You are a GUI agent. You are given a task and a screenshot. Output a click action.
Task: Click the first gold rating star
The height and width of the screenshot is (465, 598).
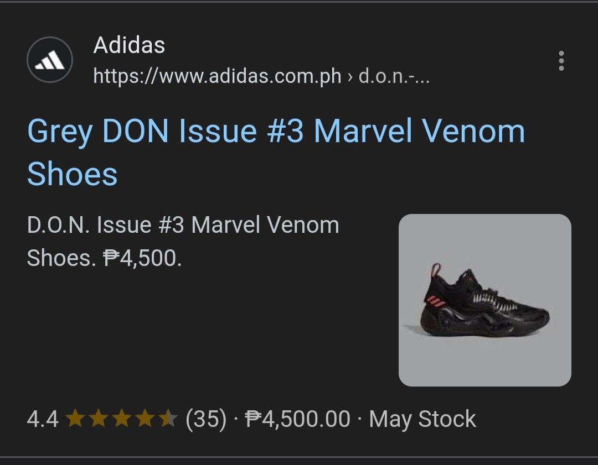75,419
